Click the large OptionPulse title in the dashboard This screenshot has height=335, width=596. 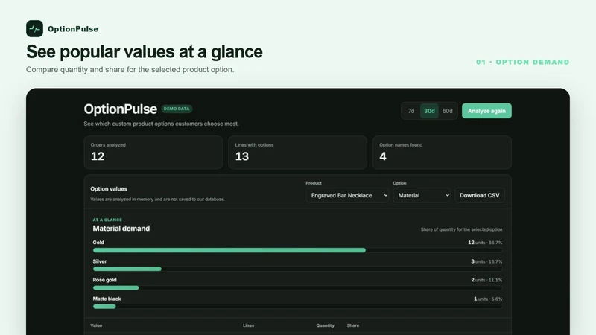pos(121,109)
